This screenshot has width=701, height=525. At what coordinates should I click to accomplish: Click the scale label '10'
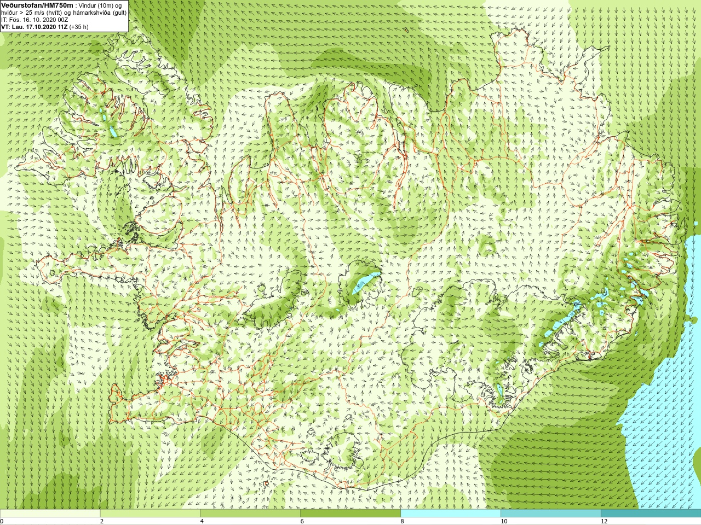504,521
